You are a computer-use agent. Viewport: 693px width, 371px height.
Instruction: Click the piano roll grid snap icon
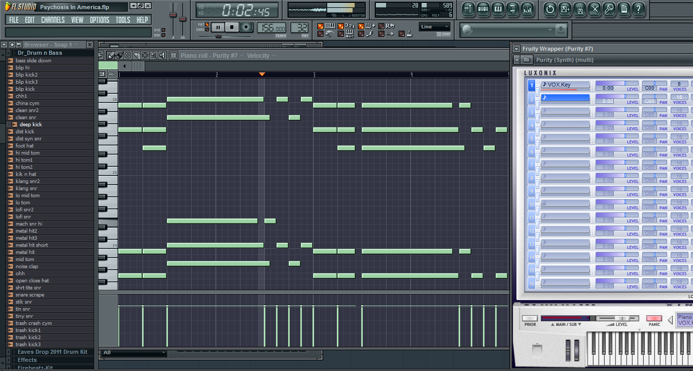(174, 55)
